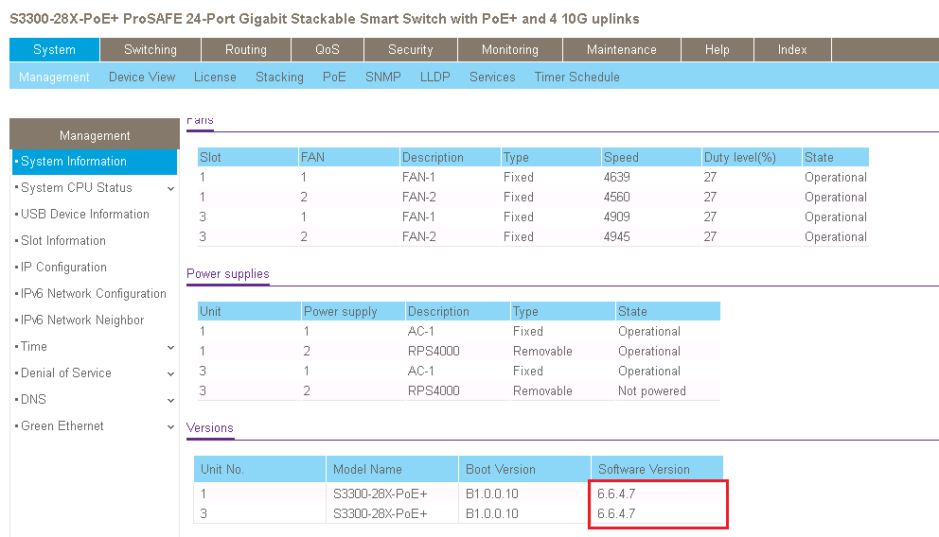Image resolution: width=939 pixels, height=537 pixels.
Task: Open IP Configuration in the sidebar
Action: (64, 268)
